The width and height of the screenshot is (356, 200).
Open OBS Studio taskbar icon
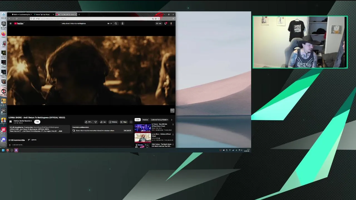(12, 150)
